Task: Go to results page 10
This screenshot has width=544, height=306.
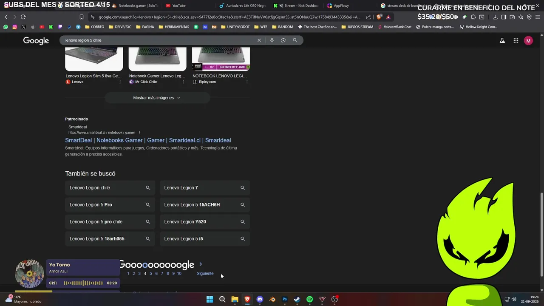Action: (179, 273)
